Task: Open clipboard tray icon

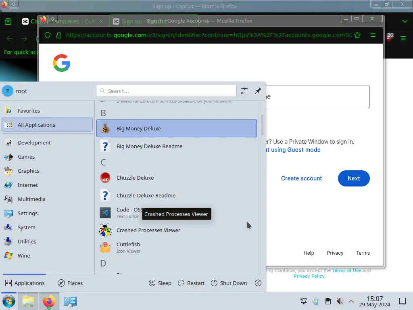Action: [x=327, y=301]
